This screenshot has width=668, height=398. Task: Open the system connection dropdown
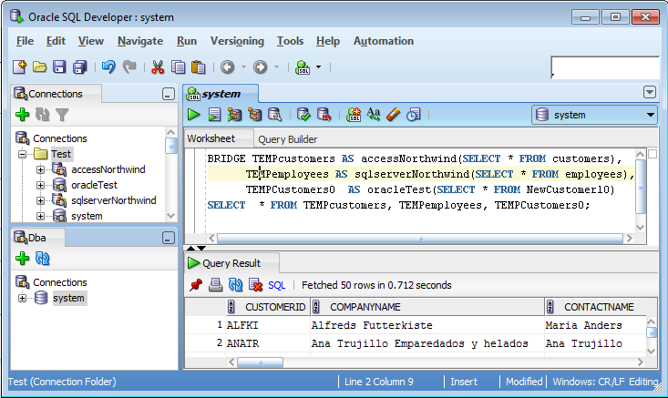(x=651, y=115)
